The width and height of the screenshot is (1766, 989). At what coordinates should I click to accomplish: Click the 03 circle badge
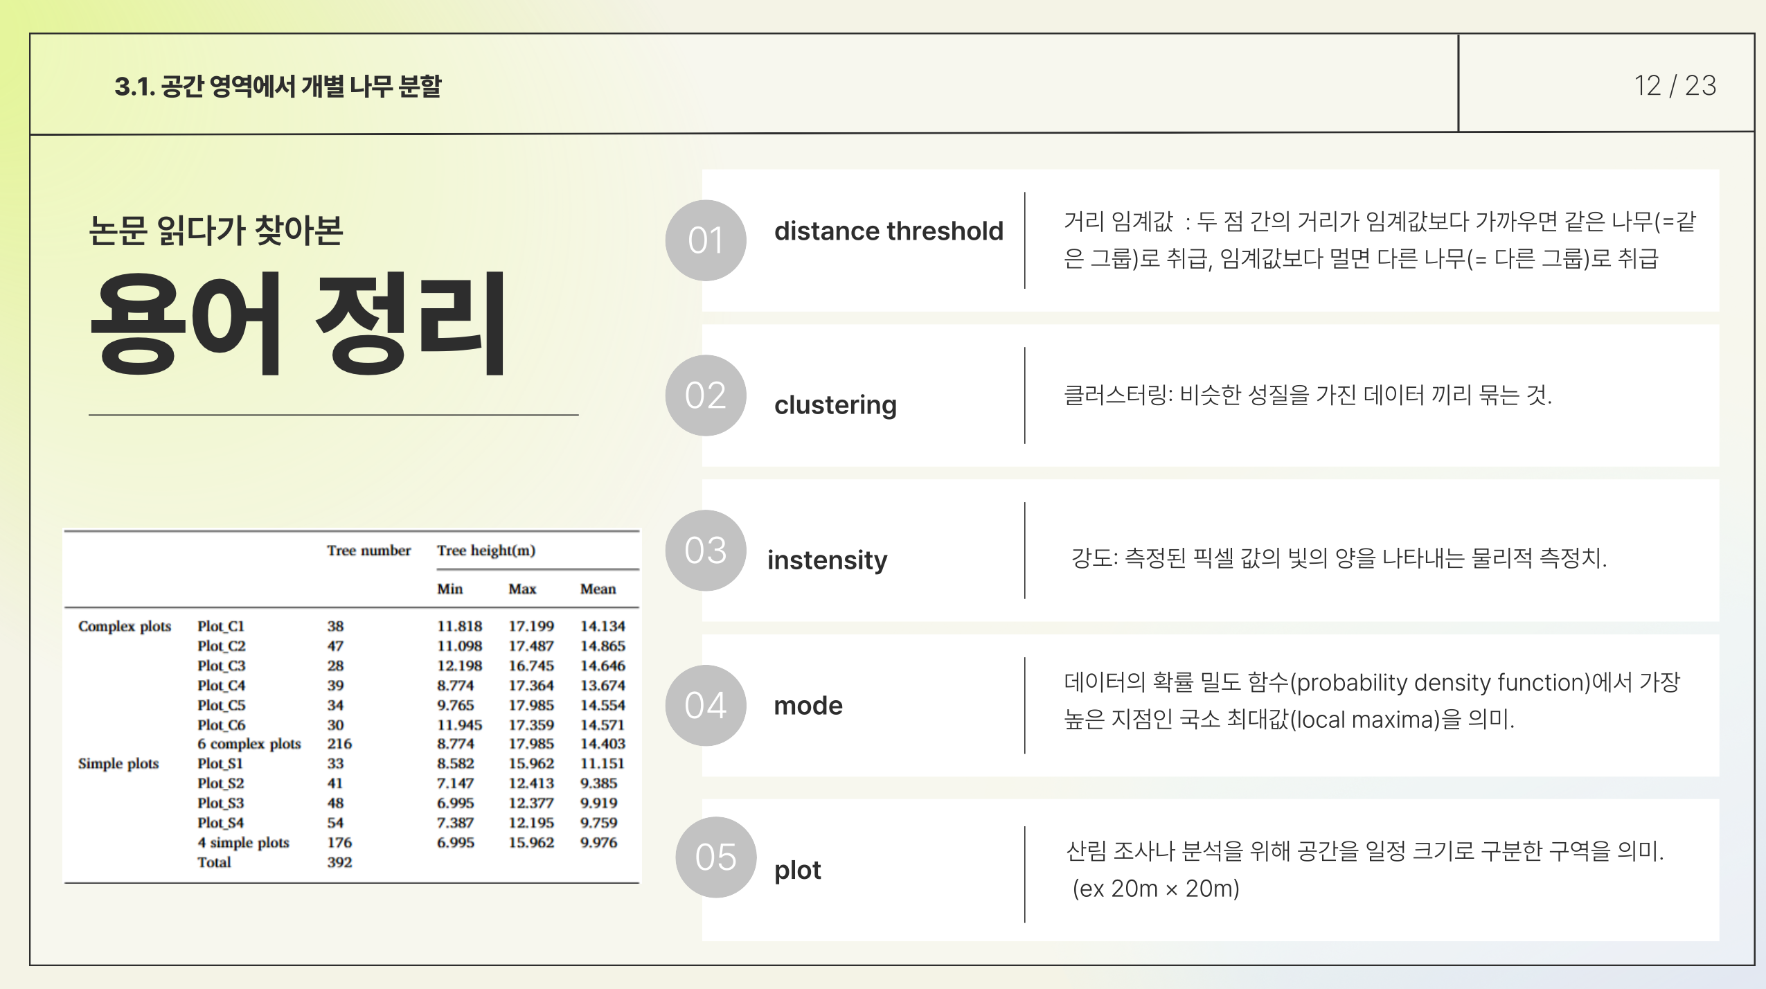click(705, 551)
